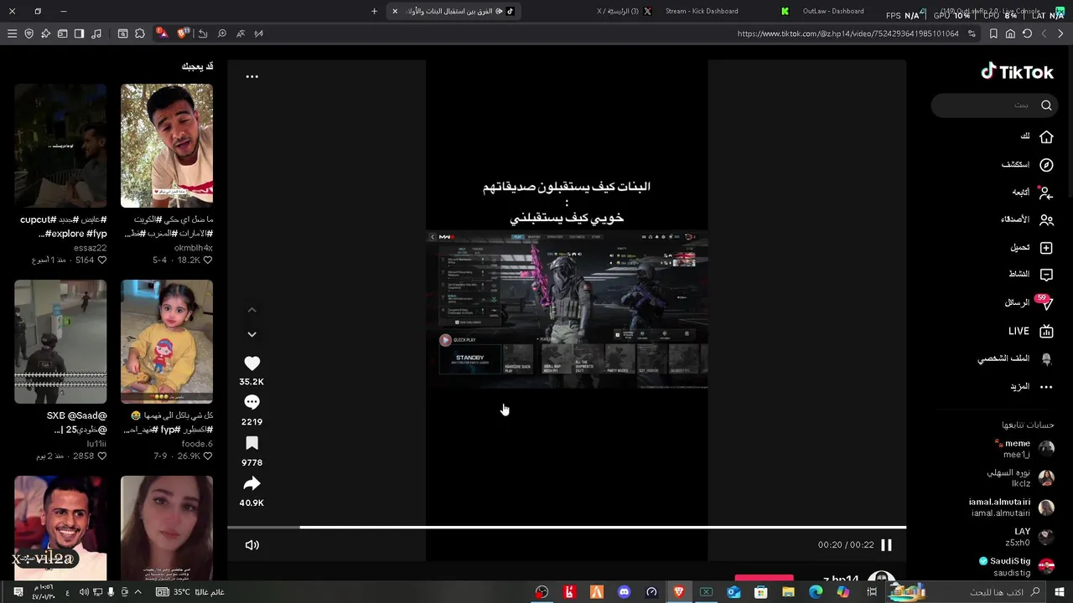Open okmblh4x recommended video thumbnail
The height and width of the screenshot is (603, 1073).
167,146
